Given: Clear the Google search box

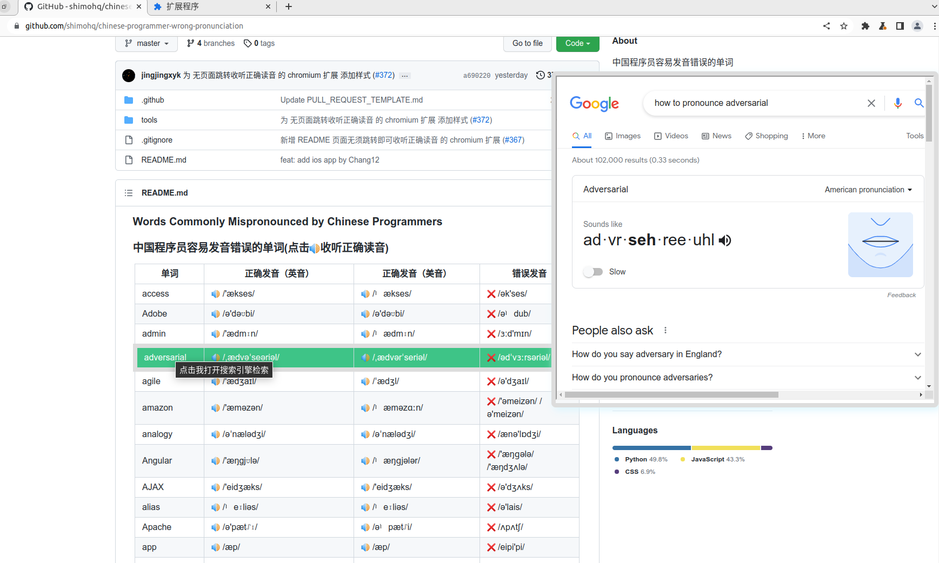Looking at the screenshot, I should coord(871,103).
